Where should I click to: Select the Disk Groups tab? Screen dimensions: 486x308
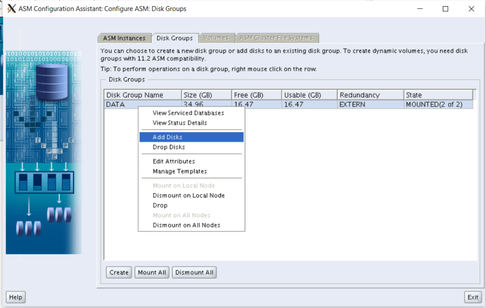coord(175,38)
